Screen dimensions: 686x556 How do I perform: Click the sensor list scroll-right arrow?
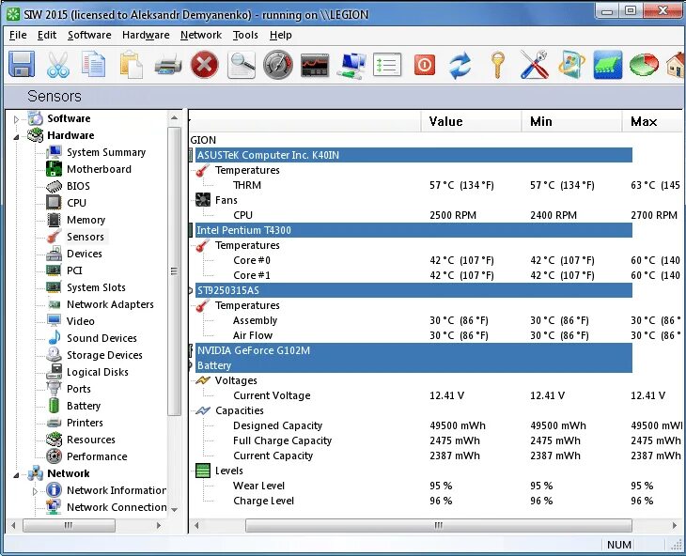coord(675,525)
